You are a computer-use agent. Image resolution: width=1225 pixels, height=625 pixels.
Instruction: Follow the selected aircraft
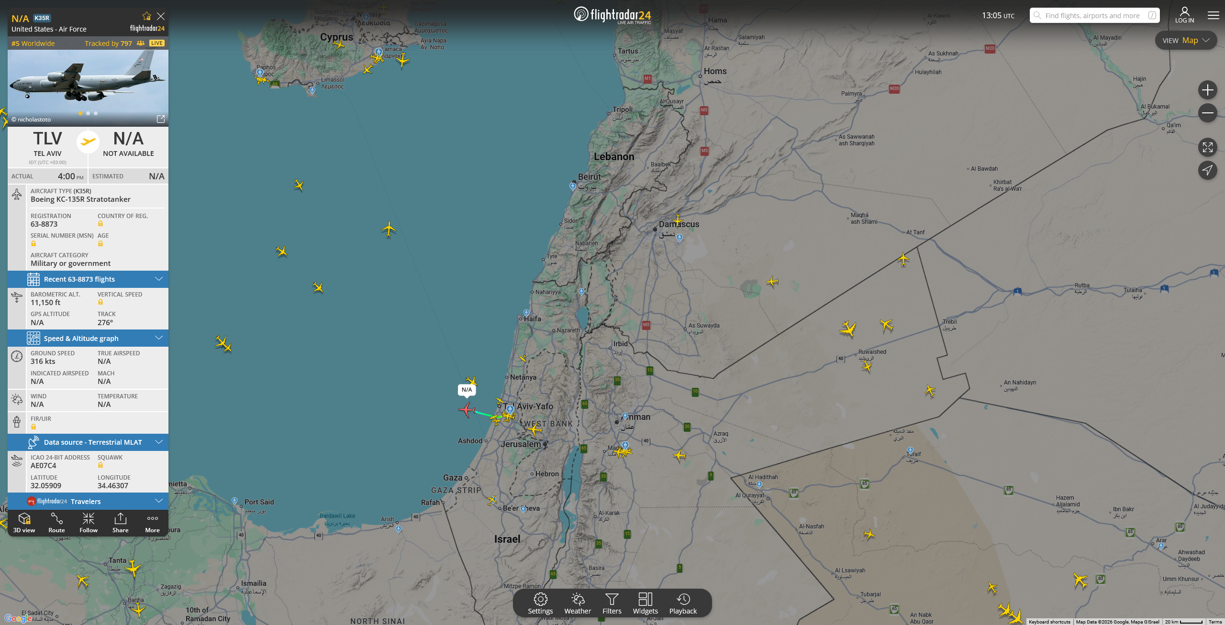point(89,522)
